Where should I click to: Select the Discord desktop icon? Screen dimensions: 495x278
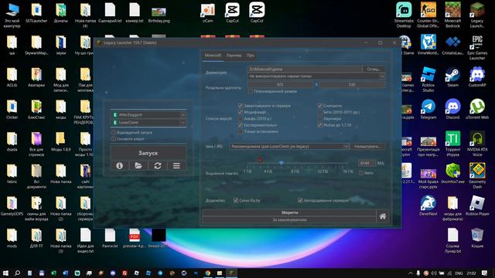[452, 109]
